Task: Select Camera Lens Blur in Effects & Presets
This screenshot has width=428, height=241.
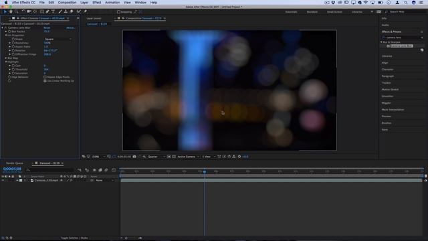Action: 401,46
